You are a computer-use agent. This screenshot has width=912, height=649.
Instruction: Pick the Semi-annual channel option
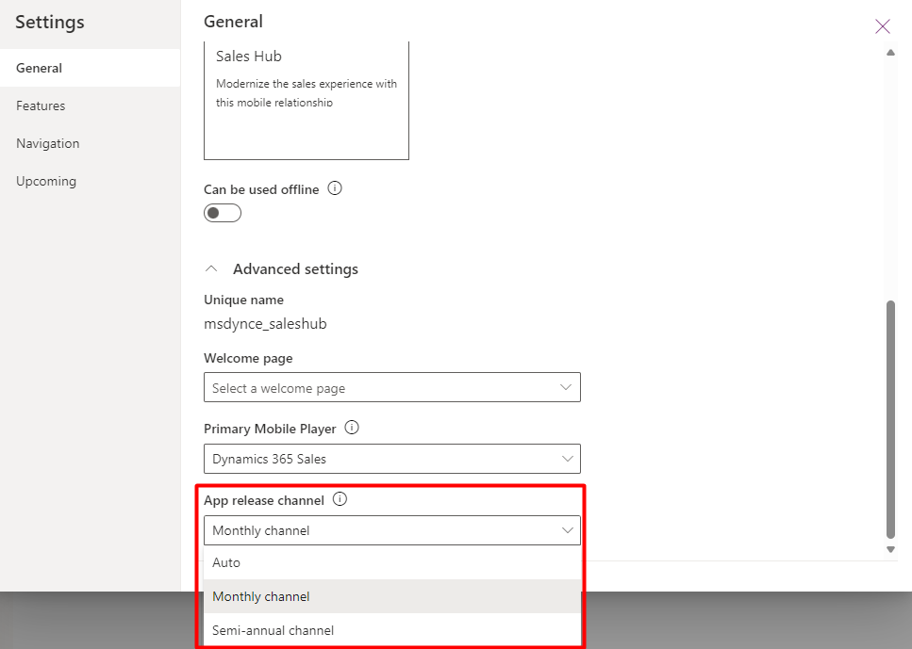(x=392, y=630)
